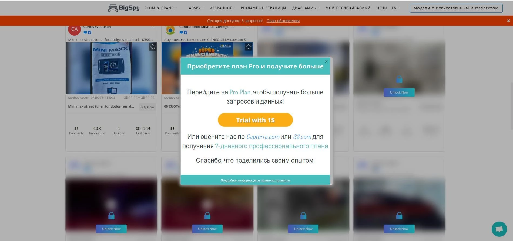Click the Mini max street tuner title
The width and height of the screenshot is (513, 241).
(101, 106)
